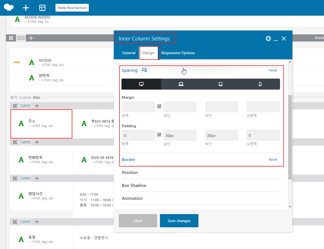Add column via plus on section bar
Viewport: 324px width, 249px height.
point(31,38)
